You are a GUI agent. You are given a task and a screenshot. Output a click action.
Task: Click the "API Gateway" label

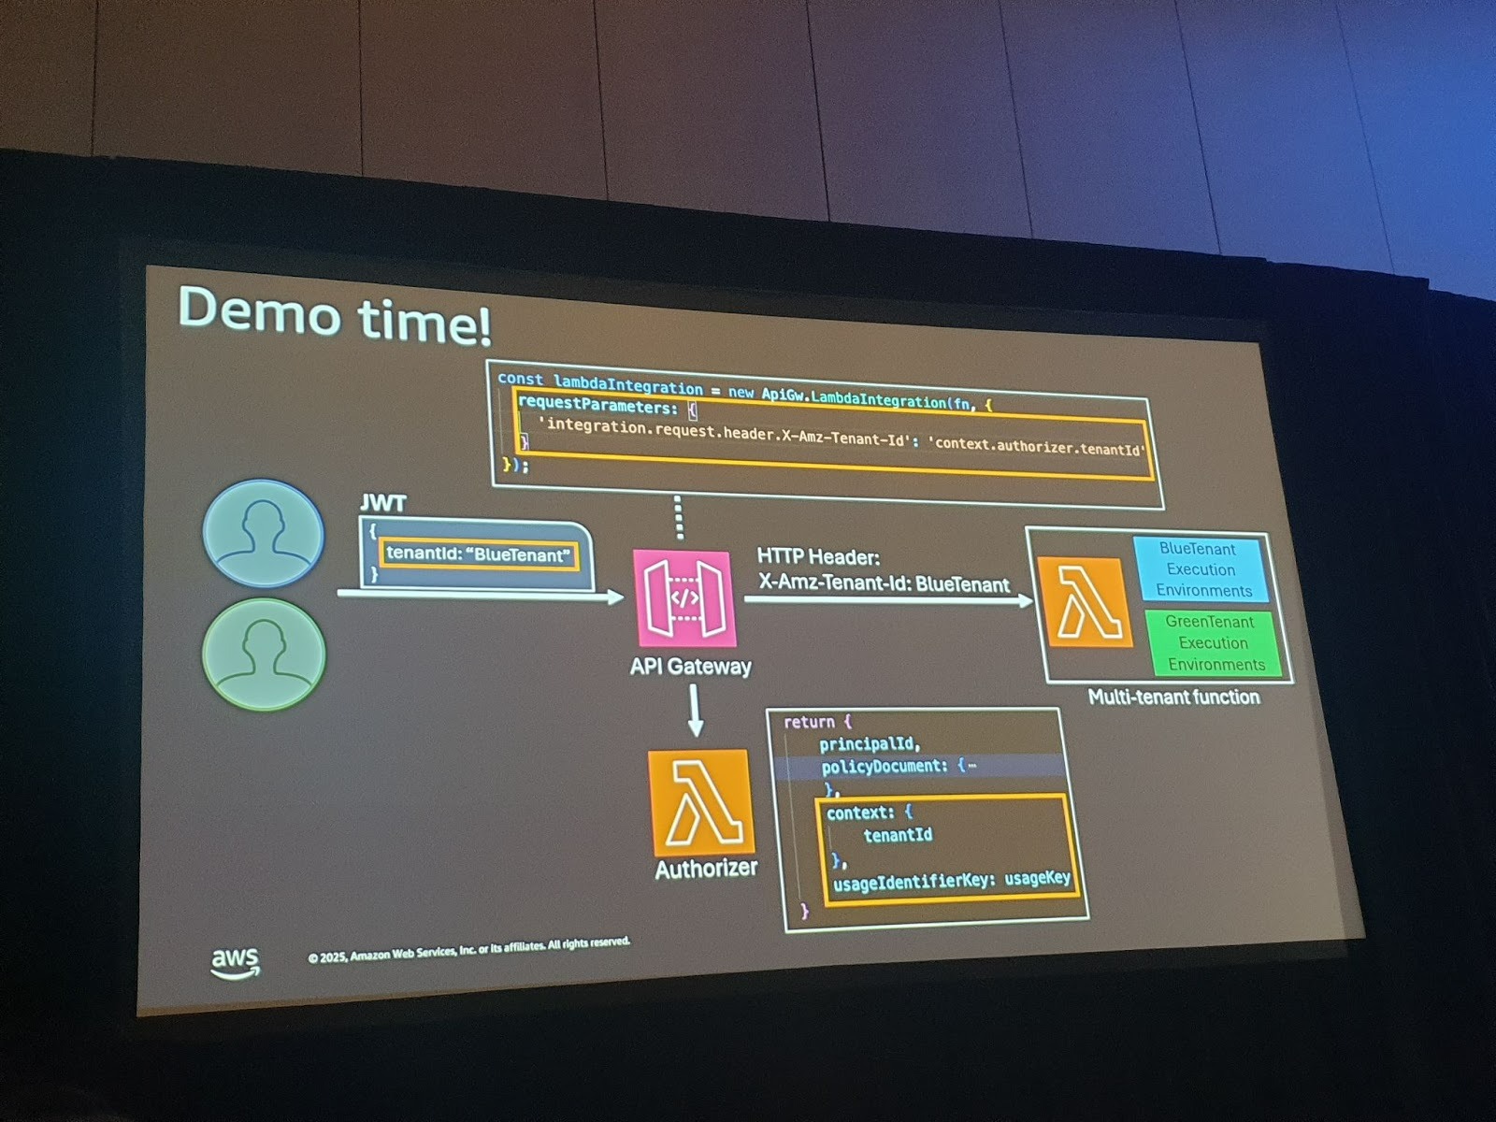[690, 667]
